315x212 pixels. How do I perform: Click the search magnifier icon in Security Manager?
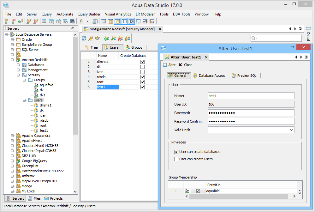coord(254,38)
